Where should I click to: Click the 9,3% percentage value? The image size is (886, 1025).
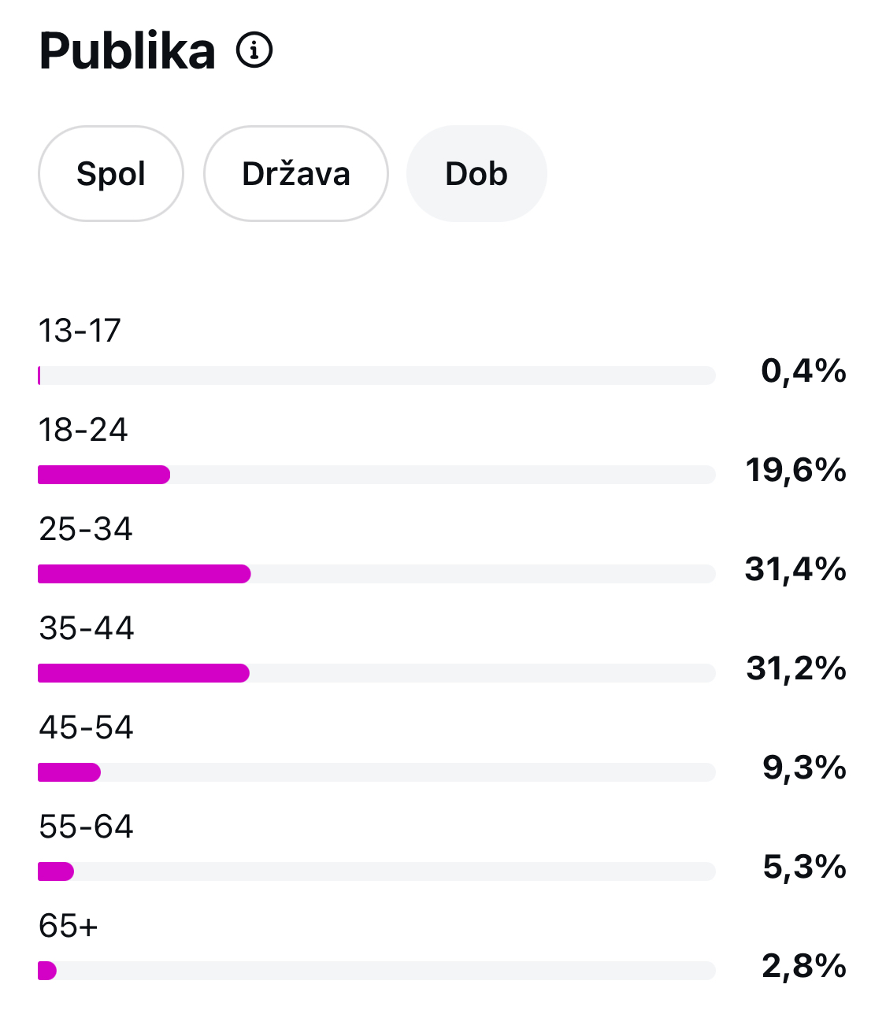(804, 768)
